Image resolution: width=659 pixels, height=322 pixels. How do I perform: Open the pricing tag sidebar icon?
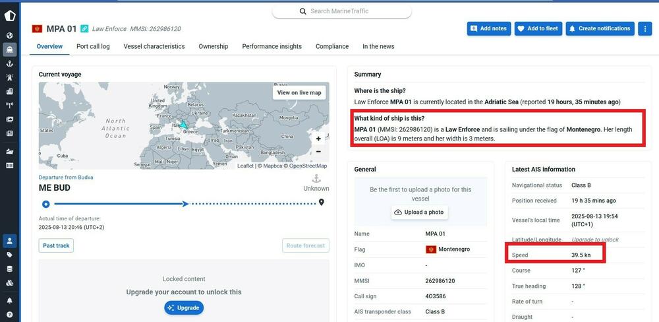pyautogui.click(x=10, y=255)
